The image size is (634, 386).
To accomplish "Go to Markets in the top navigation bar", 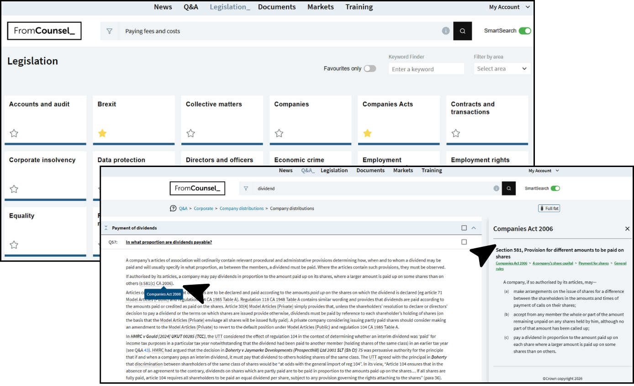I will pos(320,7).
